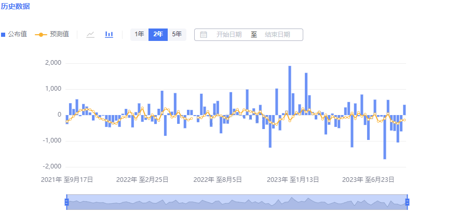Click the orange 预测值 legend line marker
Viewport: 472px width, 213px height.
41,35
